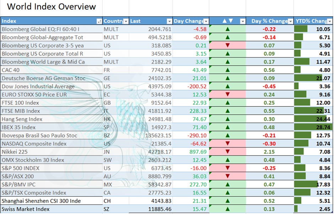Click the up arrow in Bloomberg Global EQ:FI row

pos(227,29)
